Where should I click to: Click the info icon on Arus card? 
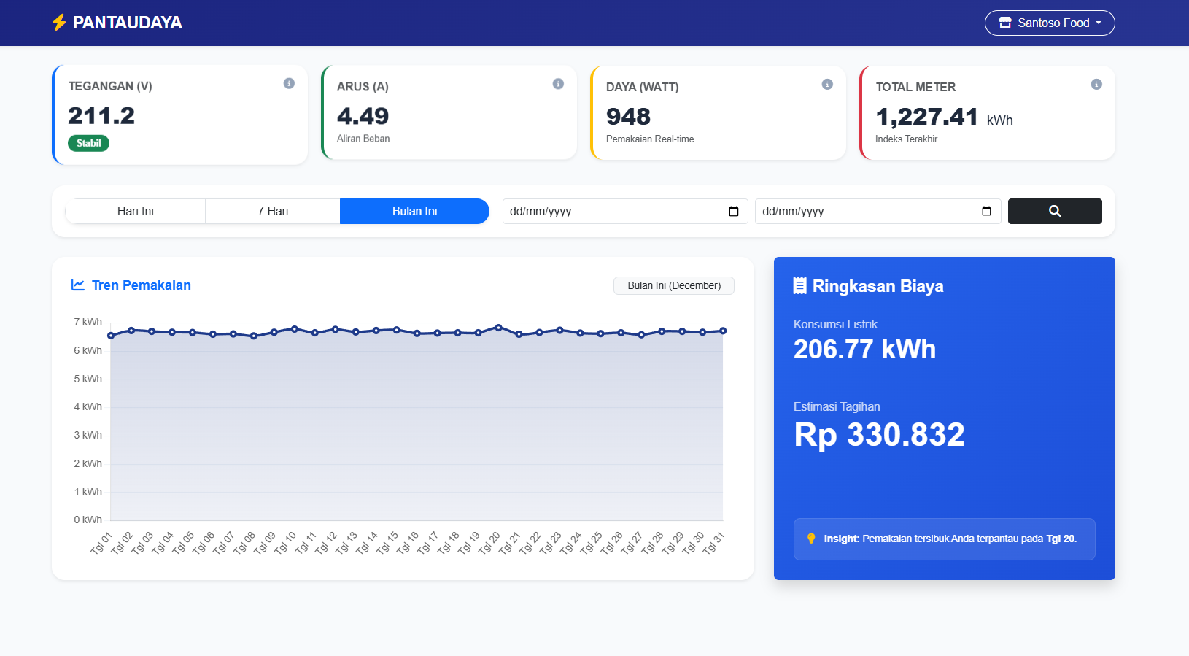click(558, 84)
